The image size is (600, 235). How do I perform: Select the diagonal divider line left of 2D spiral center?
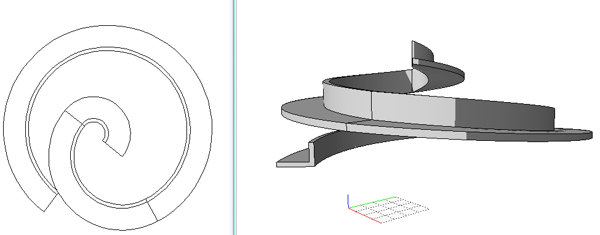(74, 117)
